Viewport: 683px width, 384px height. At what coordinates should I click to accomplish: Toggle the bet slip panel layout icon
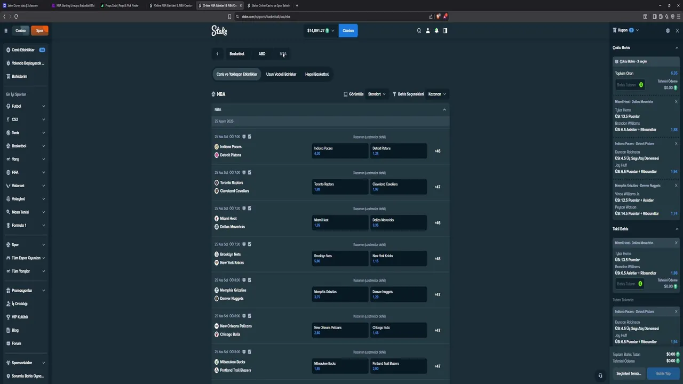445,30
